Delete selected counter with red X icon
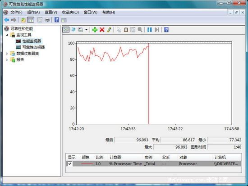 (102, 30)
